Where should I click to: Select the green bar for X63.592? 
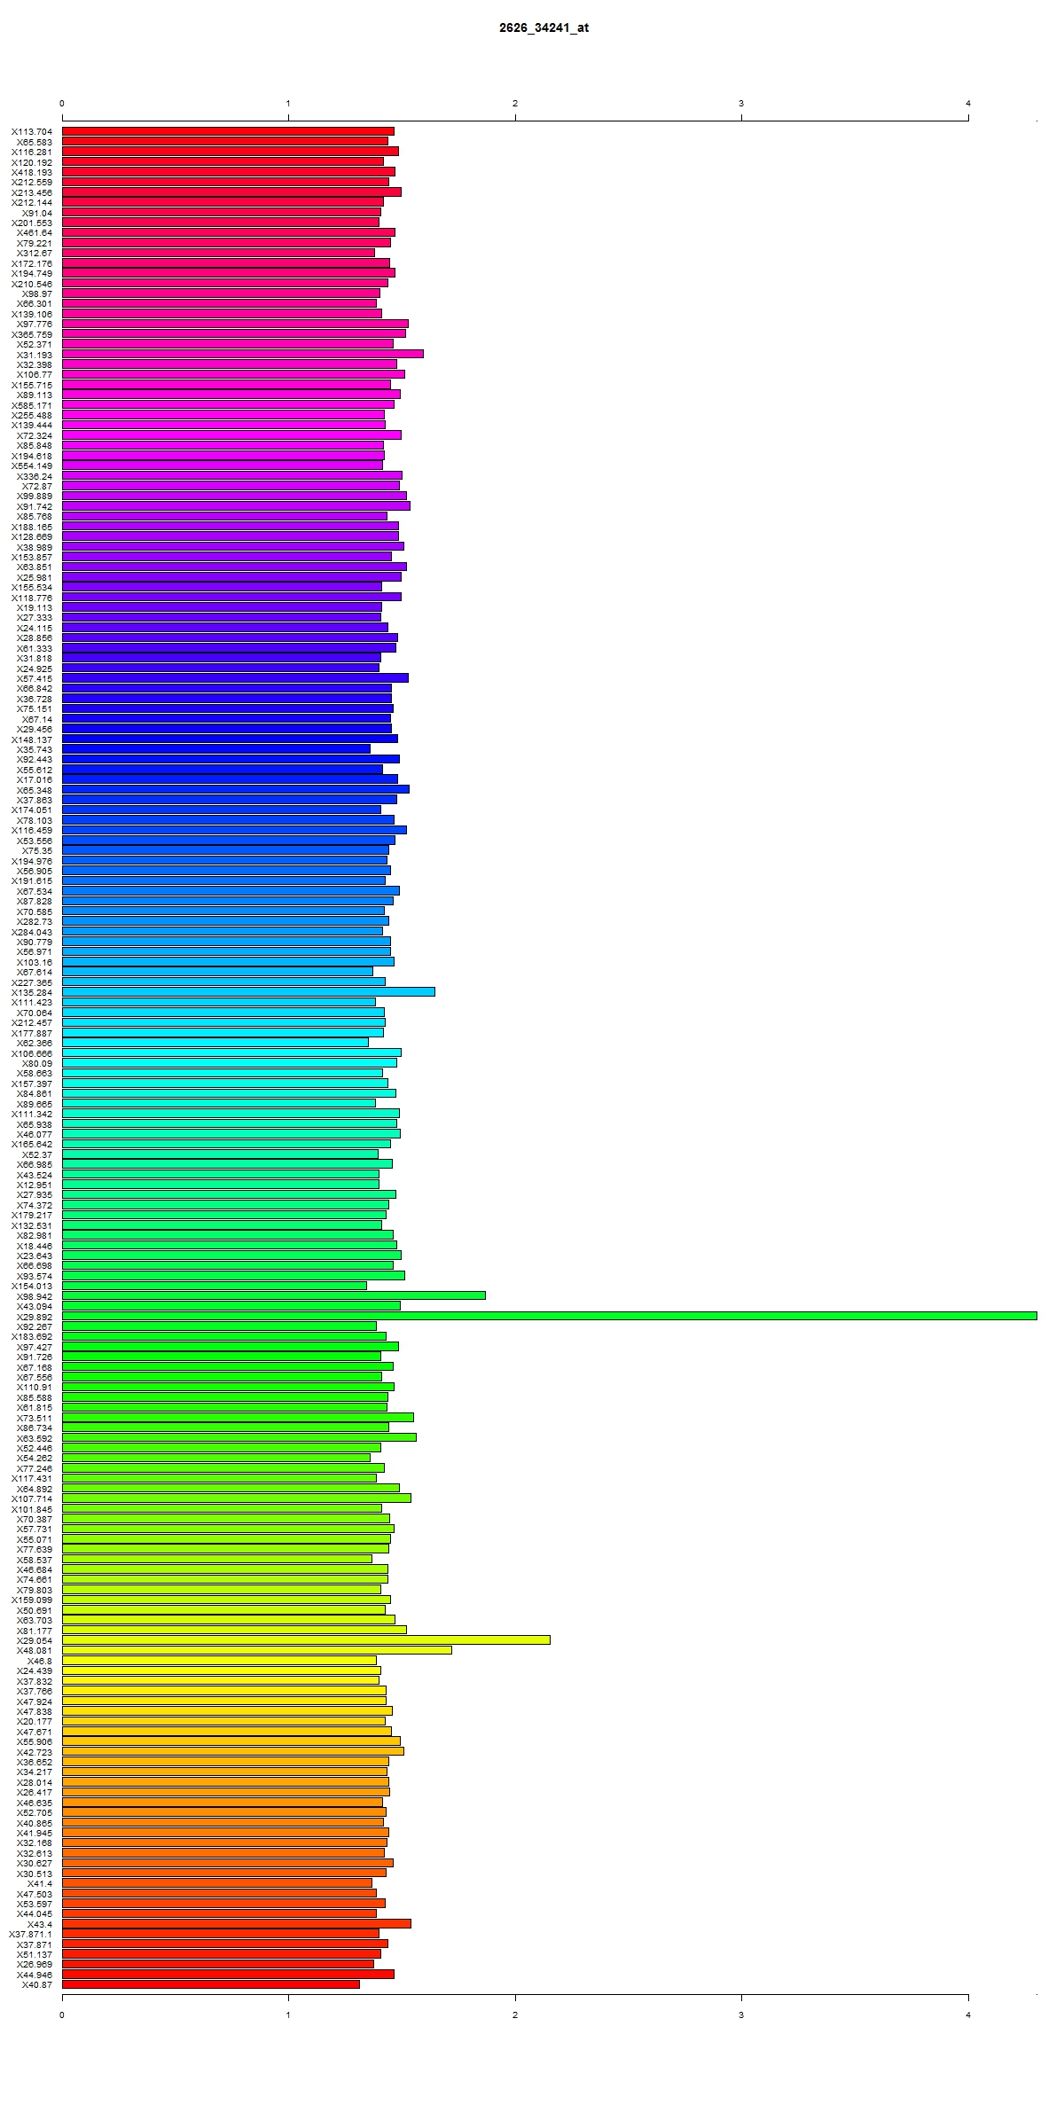tap(239, 1437)
